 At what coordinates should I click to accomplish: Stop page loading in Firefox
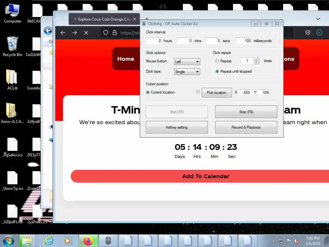pyautogui.click(x=86, y=33)
